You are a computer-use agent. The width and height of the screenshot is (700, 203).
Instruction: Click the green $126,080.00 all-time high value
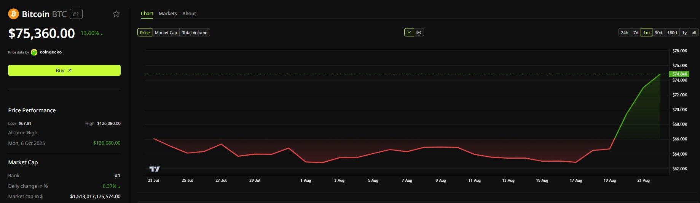107,143
